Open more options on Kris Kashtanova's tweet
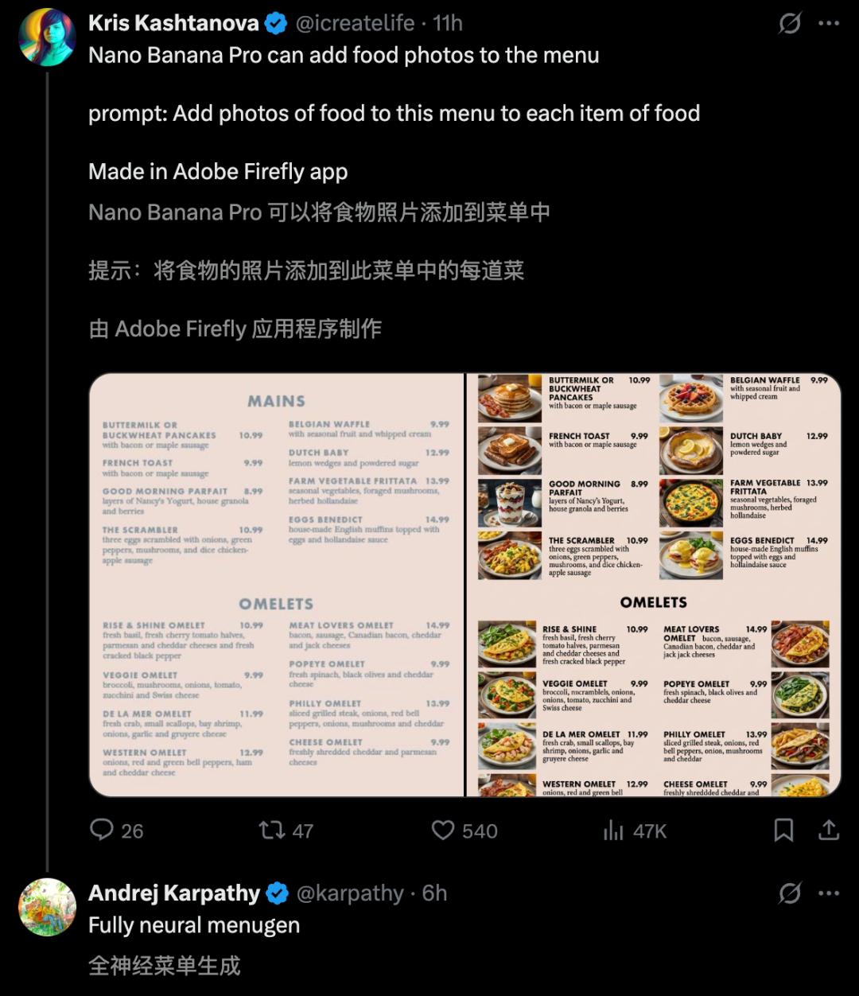Viewport: 859px width, 996px height. pyautogui.click(x=829, y=24)
